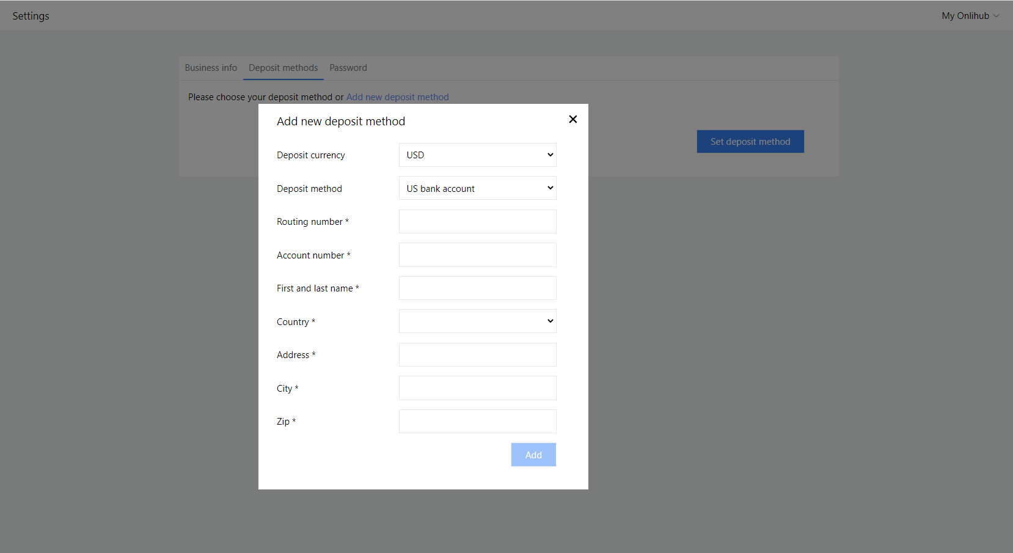The image size is (1013, 553).
Task: Select the Zip input field
Action: (478, 422)
